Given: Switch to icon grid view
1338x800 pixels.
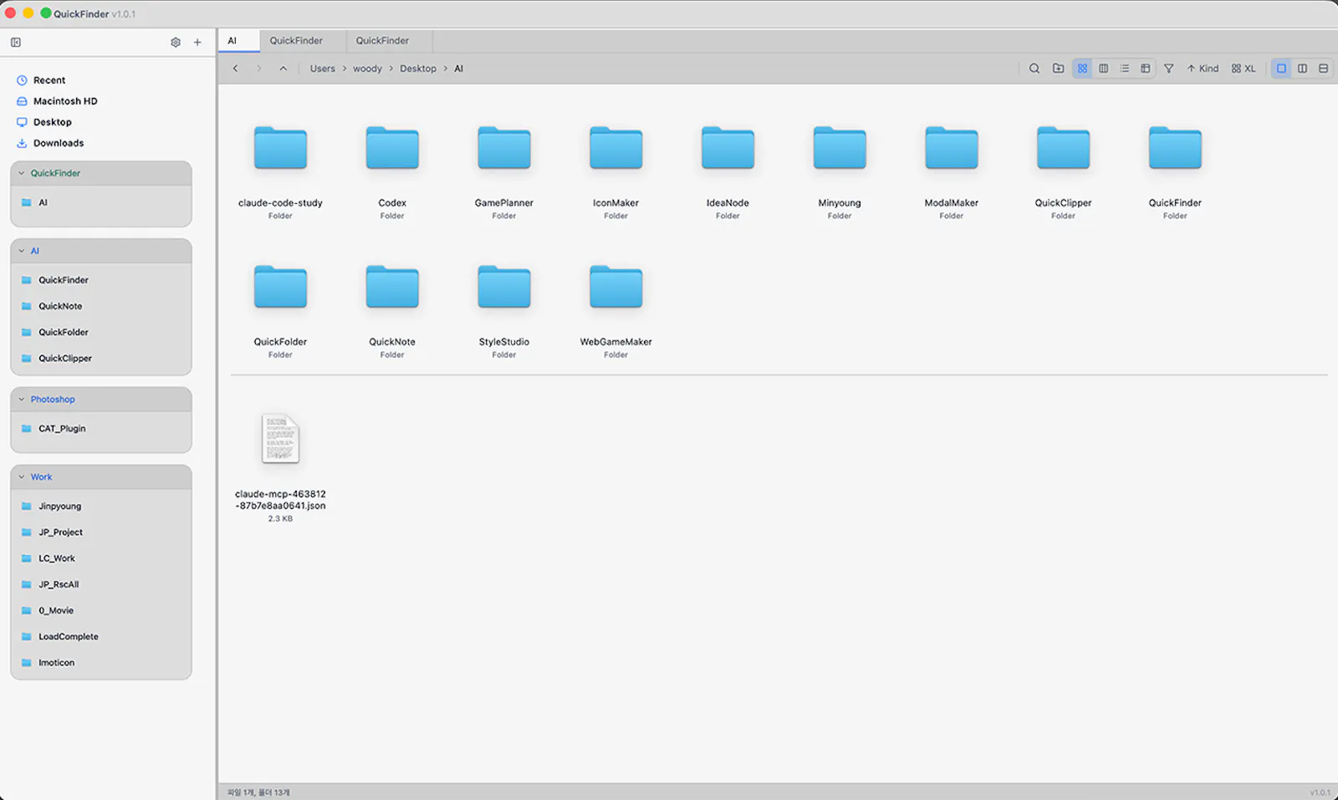Looking at the screenshot, I should pos(1083,69).
